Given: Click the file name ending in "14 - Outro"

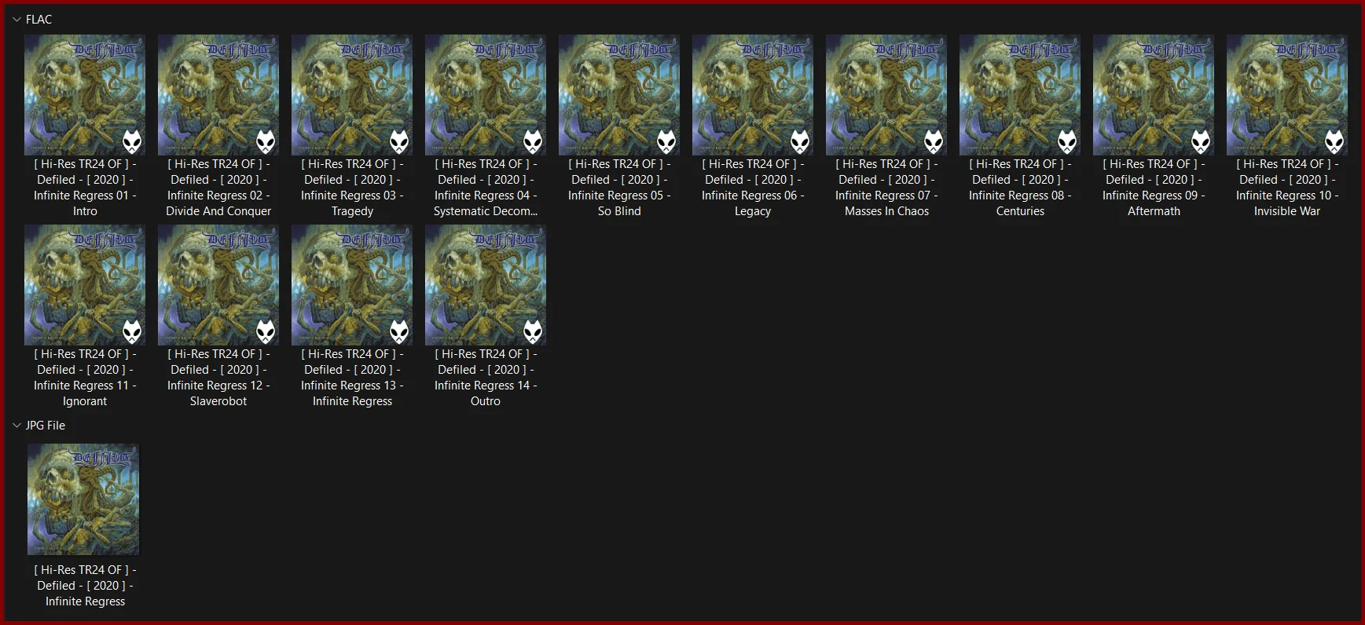Looking at the screenshot, I should [486, 378].
